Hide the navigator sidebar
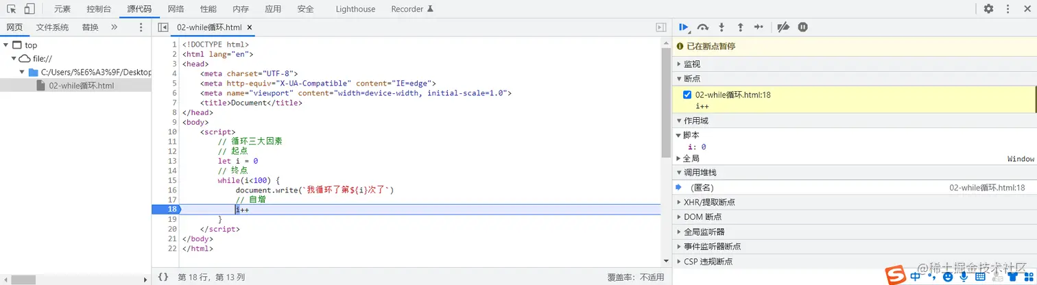 [163, 27]
